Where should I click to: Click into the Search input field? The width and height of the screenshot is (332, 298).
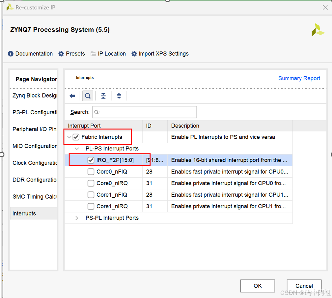pos(145,112)
